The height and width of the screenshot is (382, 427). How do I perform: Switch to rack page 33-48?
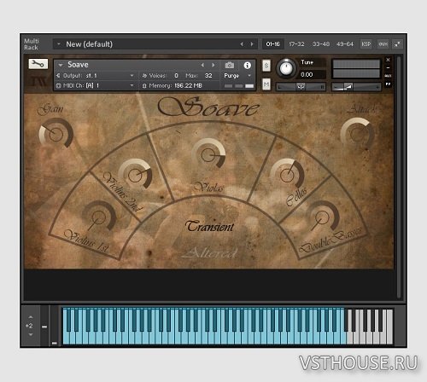(x=321, y=44)
